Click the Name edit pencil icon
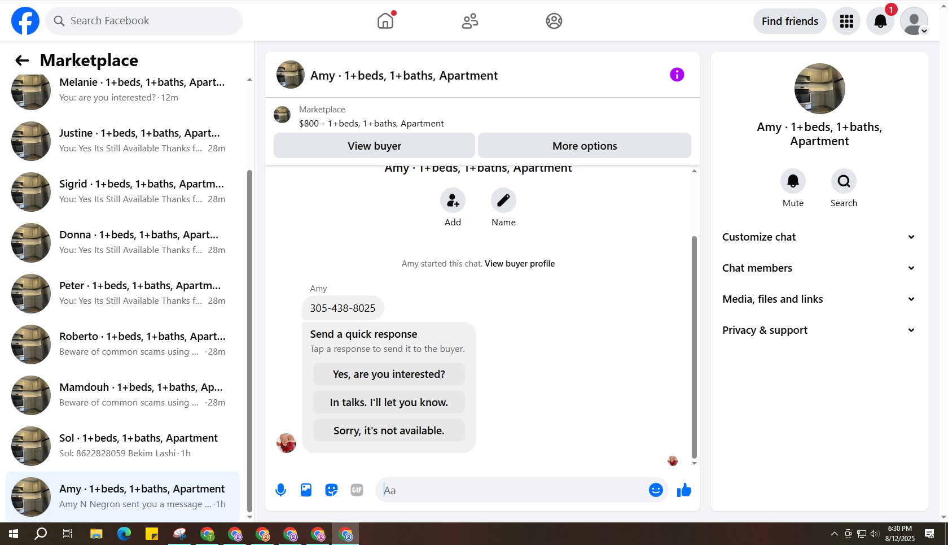This screenshot has height=545, width=948. click(503, 200)
